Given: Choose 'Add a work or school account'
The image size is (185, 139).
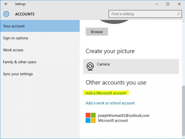Looking at the screenshot, I should point(110,103).
